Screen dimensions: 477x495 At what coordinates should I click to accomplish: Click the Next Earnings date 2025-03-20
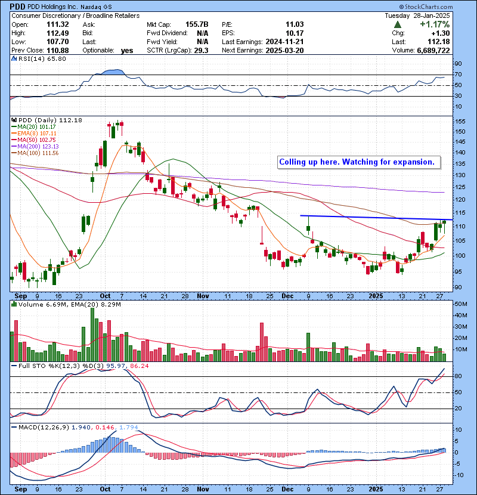tap(285, 50)
